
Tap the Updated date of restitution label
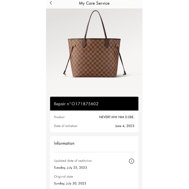(x=73, y=161)
